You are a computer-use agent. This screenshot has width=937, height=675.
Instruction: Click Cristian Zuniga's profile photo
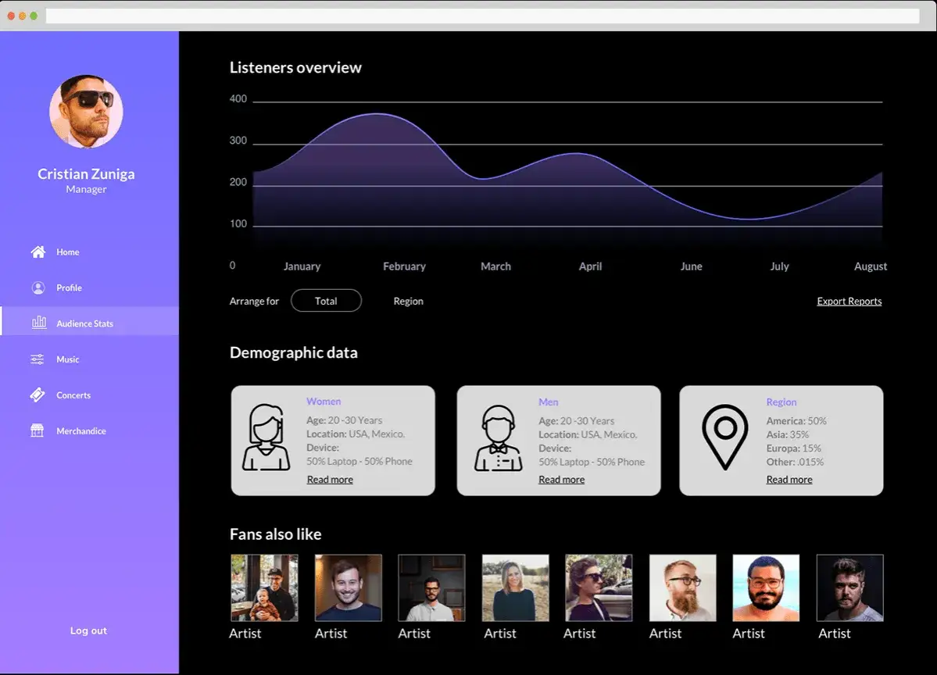tap(86, 111)
